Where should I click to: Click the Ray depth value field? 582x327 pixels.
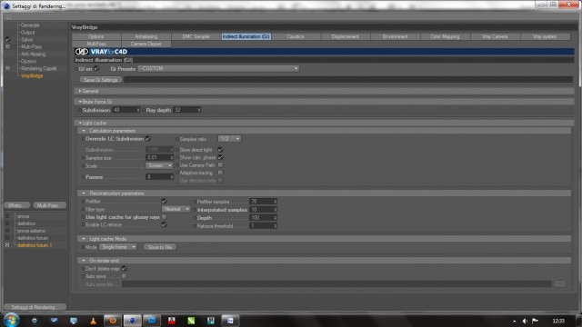[187, 110]
